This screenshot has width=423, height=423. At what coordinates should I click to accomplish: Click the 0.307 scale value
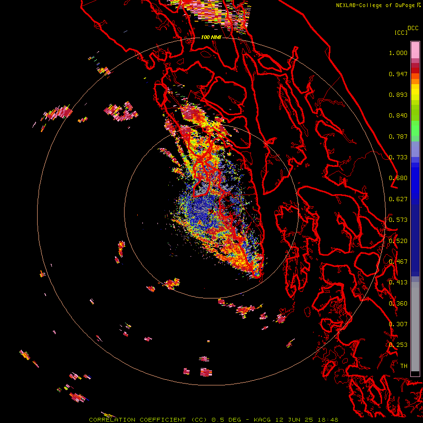(398, 324)
